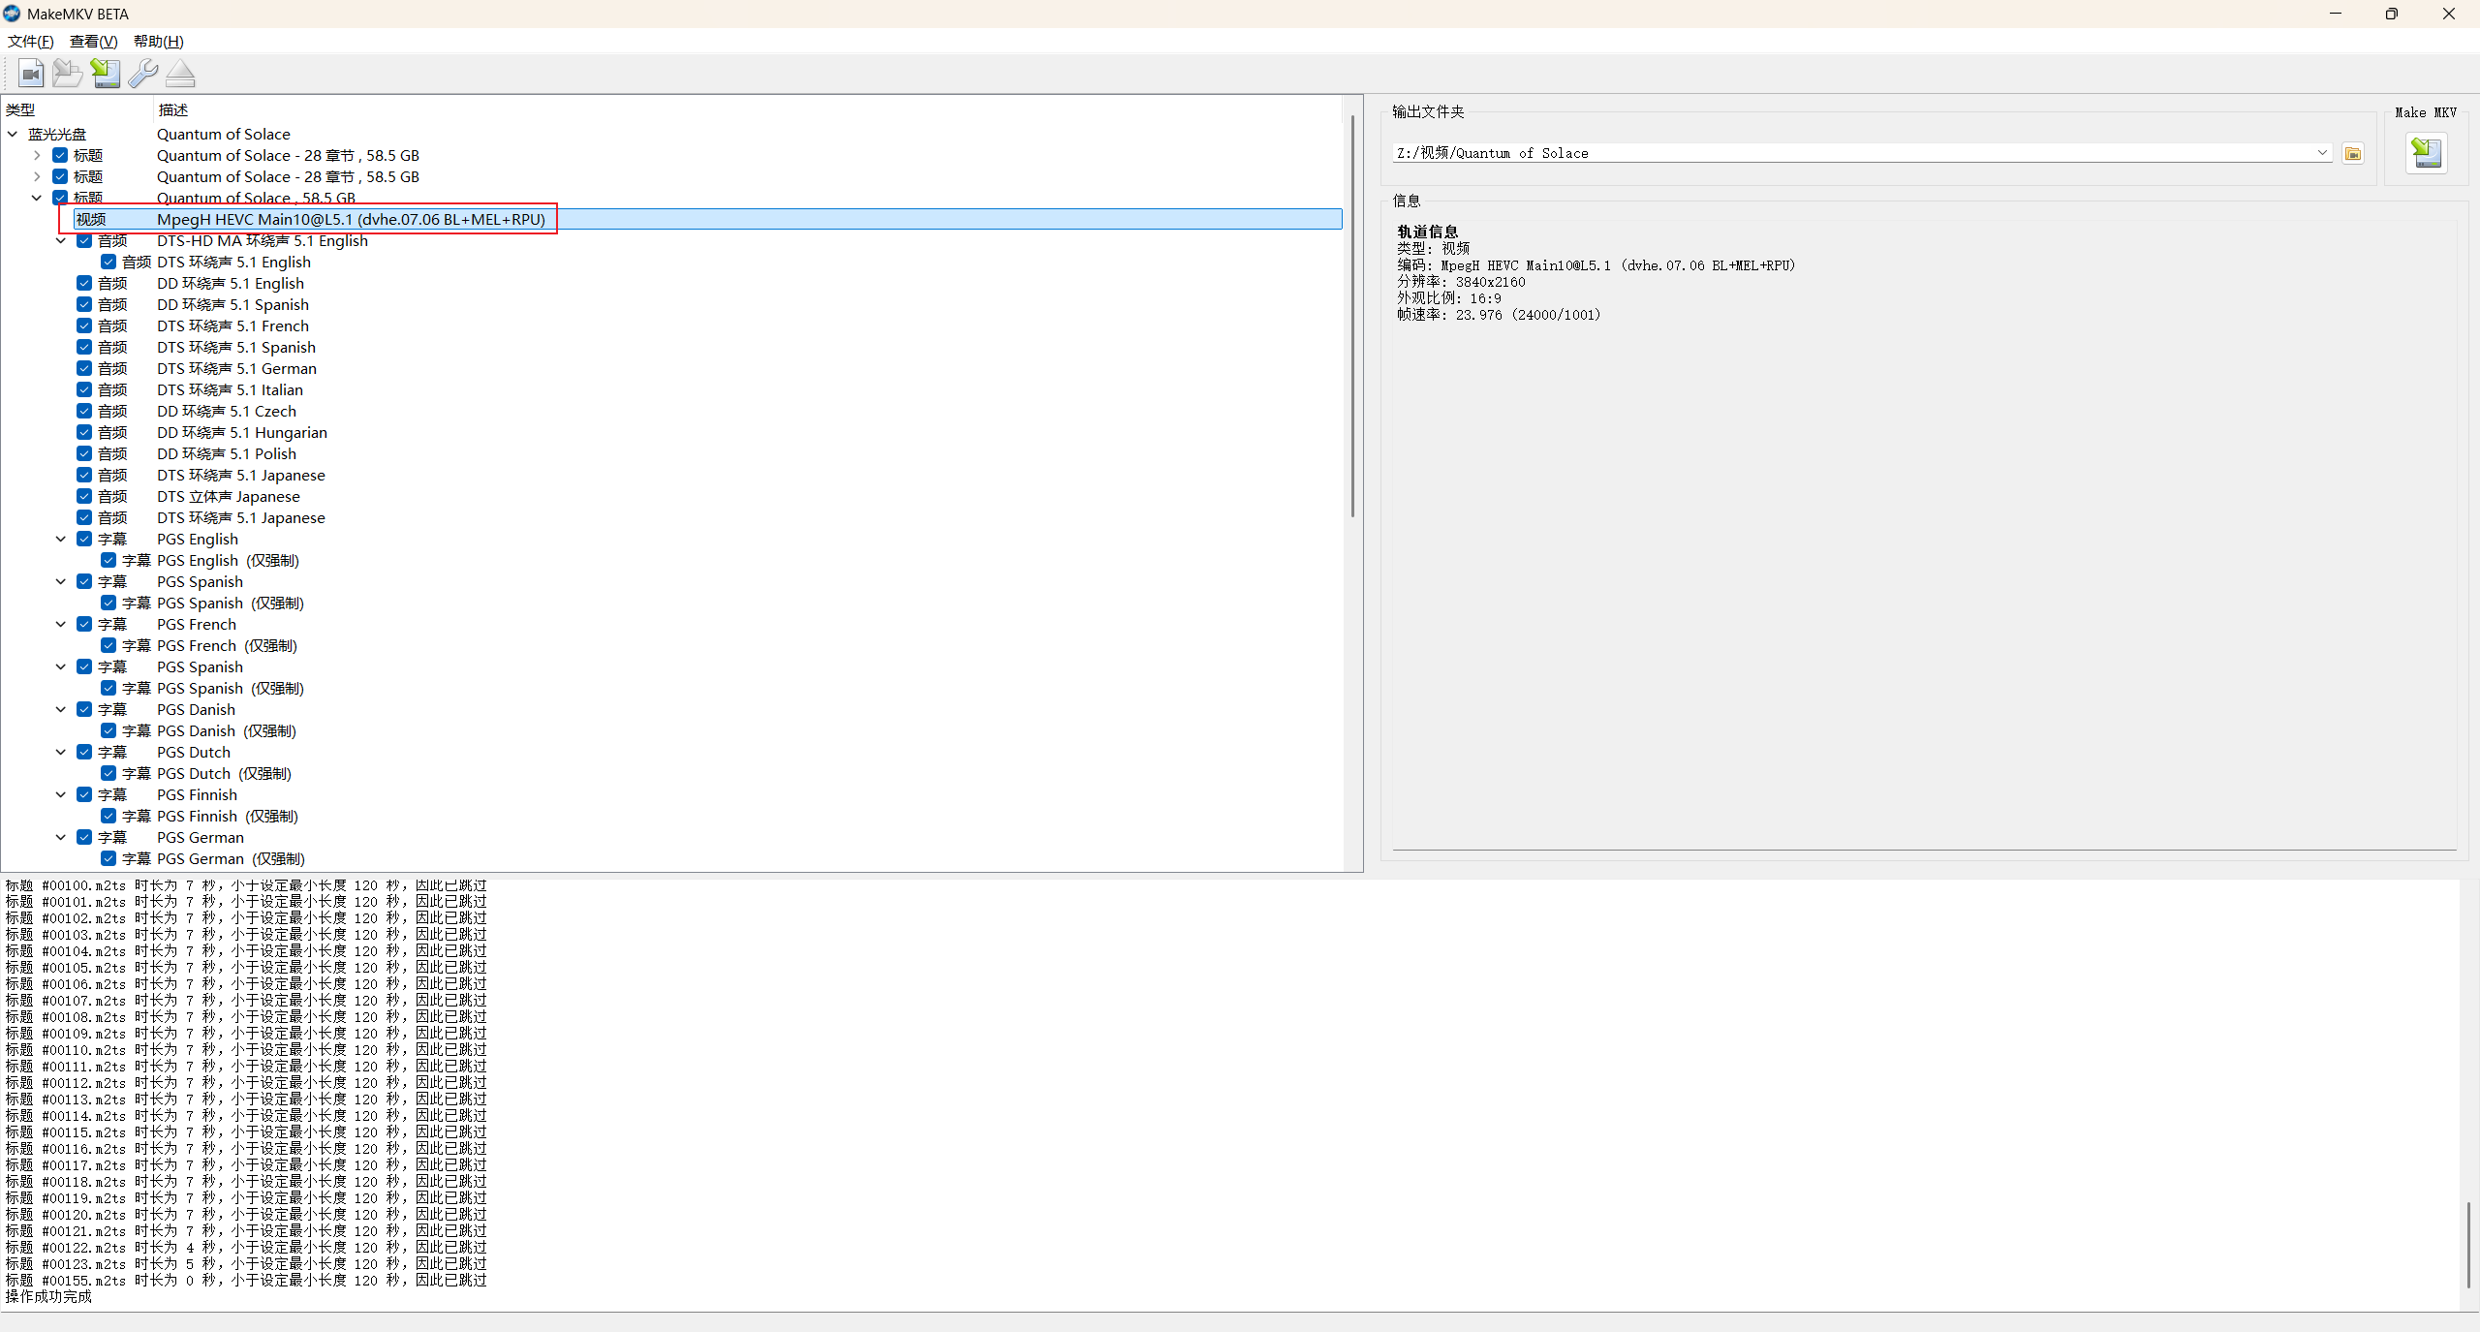Click the Open files video icon

click(x=31, y=74)
